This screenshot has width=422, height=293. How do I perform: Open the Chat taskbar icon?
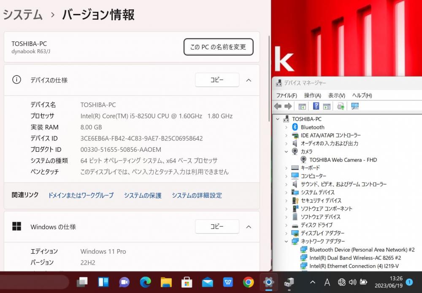124,282
